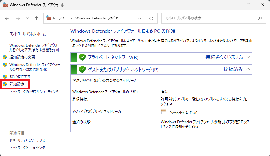Click the firewall icon in address bar
The height and width of the screenshot is (156, 270).
[x=49, y=18]
